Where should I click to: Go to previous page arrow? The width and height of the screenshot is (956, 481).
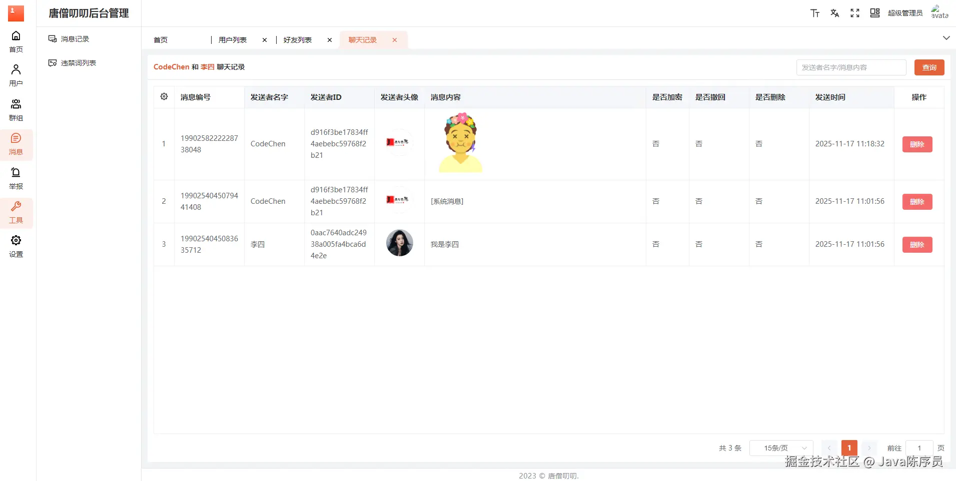[829, 448]
